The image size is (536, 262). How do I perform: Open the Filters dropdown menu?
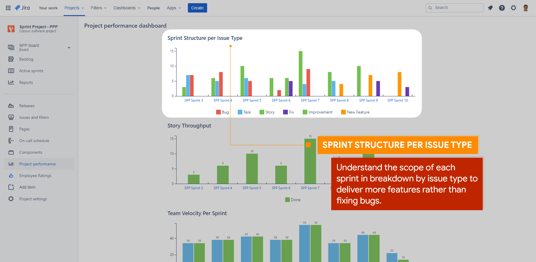pos(99,8)
